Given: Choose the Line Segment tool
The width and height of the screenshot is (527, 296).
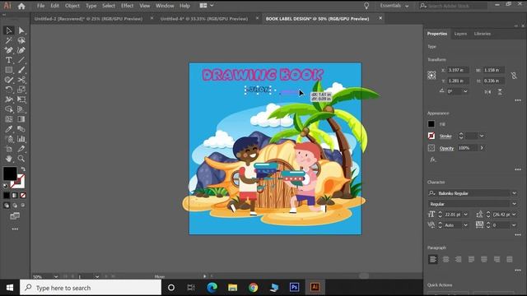Looking at the screenshot, I should point(21,60).
